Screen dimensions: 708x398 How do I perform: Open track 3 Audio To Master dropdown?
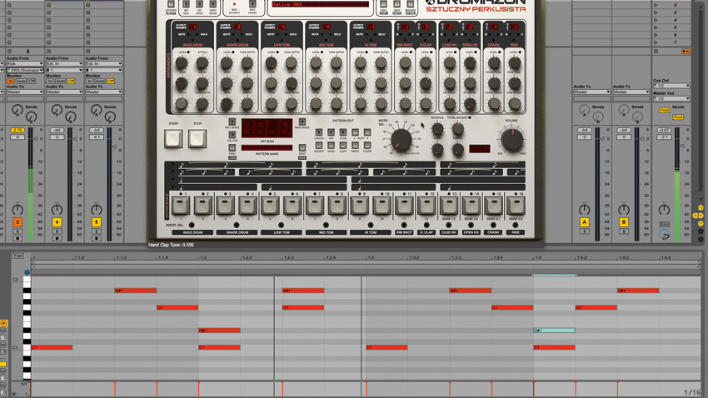click(x=24, y=92)
